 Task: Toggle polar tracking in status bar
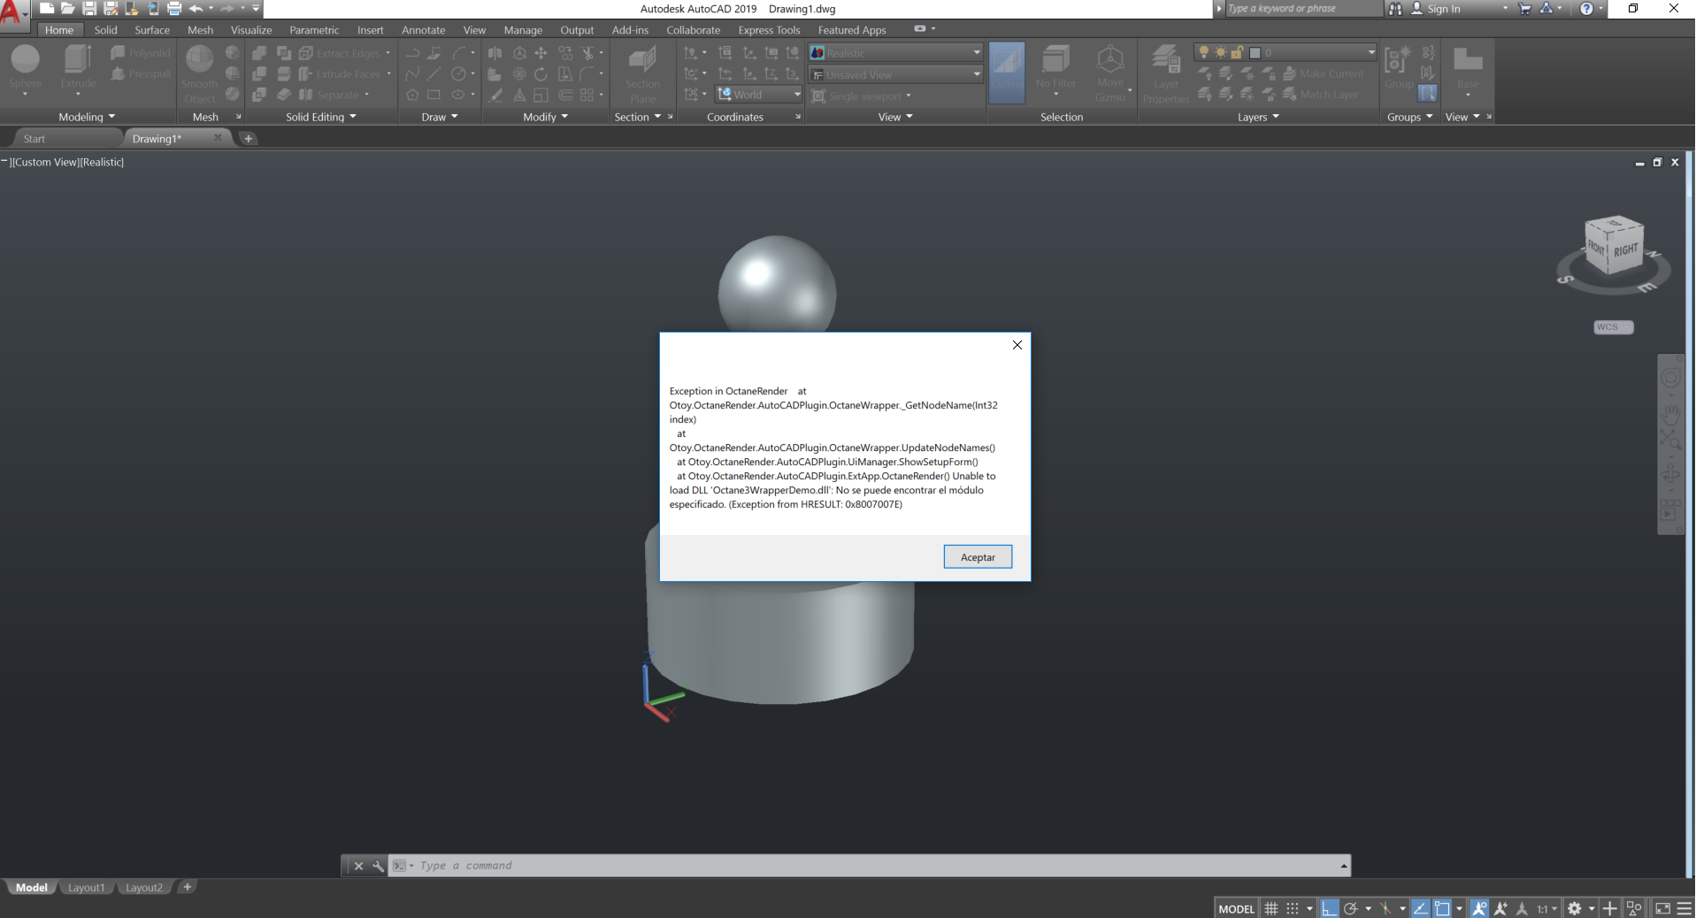pos(1351,908)
